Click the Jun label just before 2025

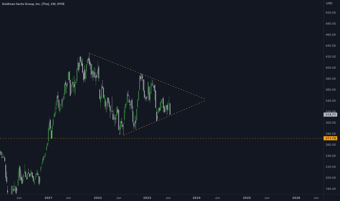[x=217, y=198]
